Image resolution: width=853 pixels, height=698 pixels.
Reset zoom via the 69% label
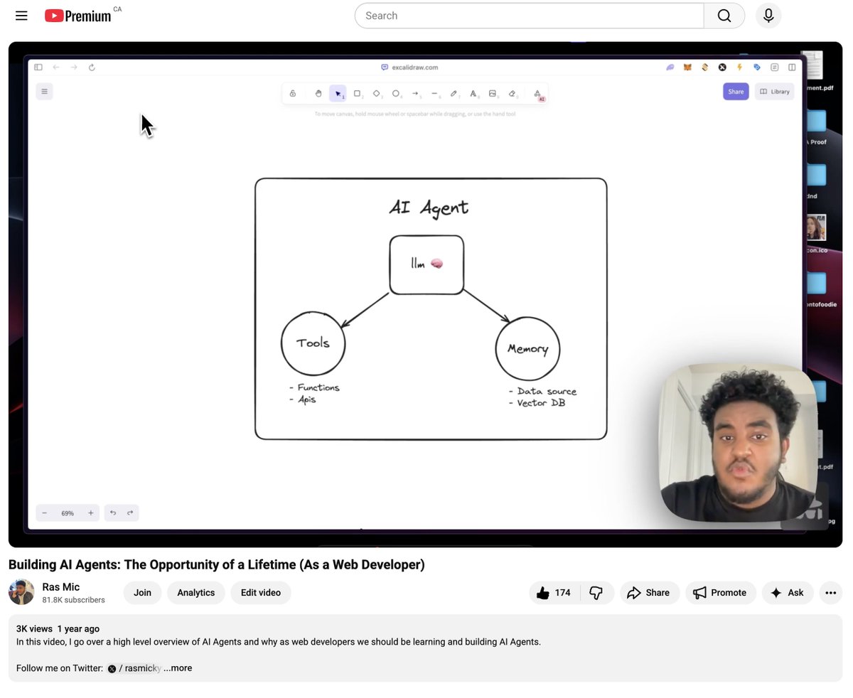point(68,513)
